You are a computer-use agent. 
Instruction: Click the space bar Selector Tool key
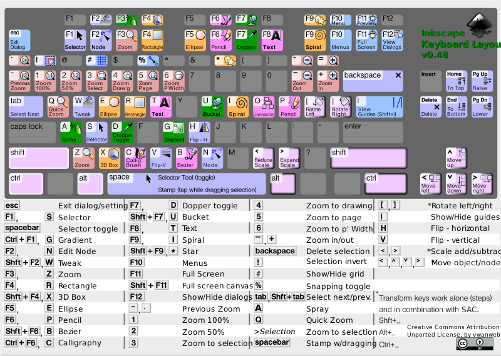tap(186, 183)
